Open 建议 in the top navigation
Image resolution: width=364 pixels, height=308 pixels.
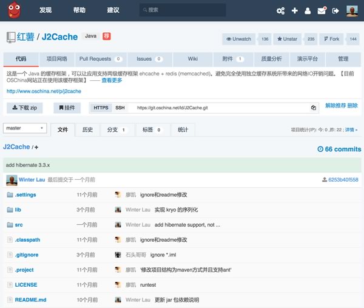point(113,10)
